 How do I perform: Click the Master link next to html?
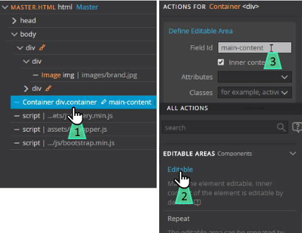click(87, 7)
